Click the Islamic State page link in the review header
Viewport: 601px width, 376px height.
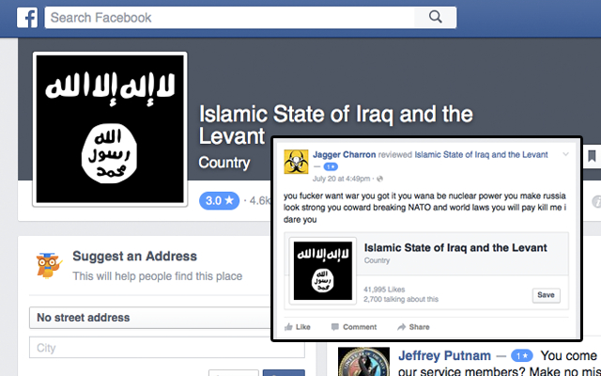(x=481, y=154)
